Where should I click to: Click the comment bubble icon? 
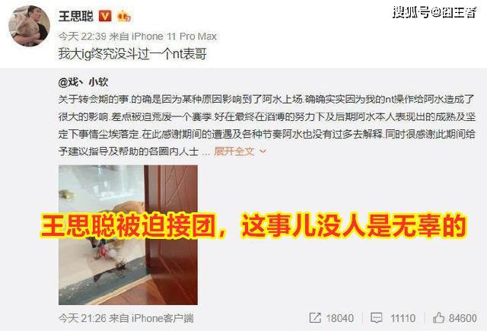(x=377, y=317)
